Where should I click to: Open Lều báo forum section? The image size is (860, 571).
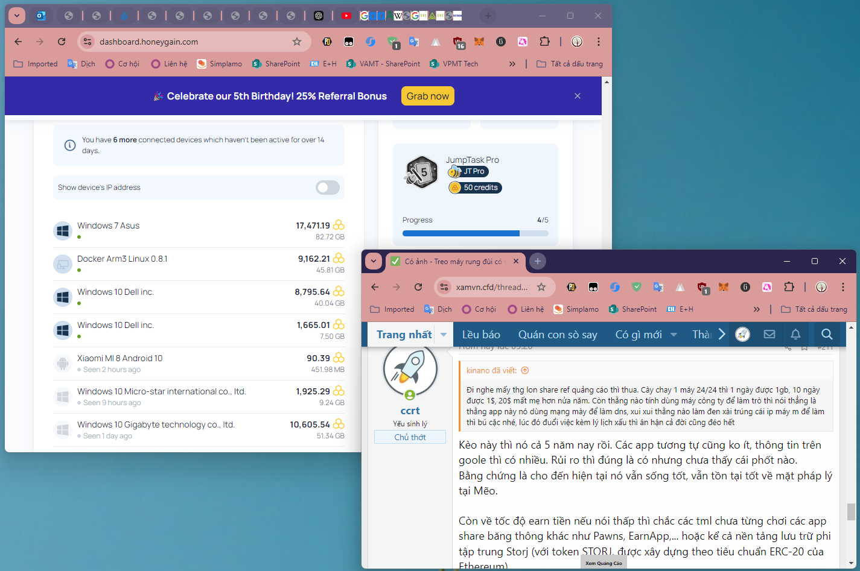pyautogui.click(x=481, y=335)
